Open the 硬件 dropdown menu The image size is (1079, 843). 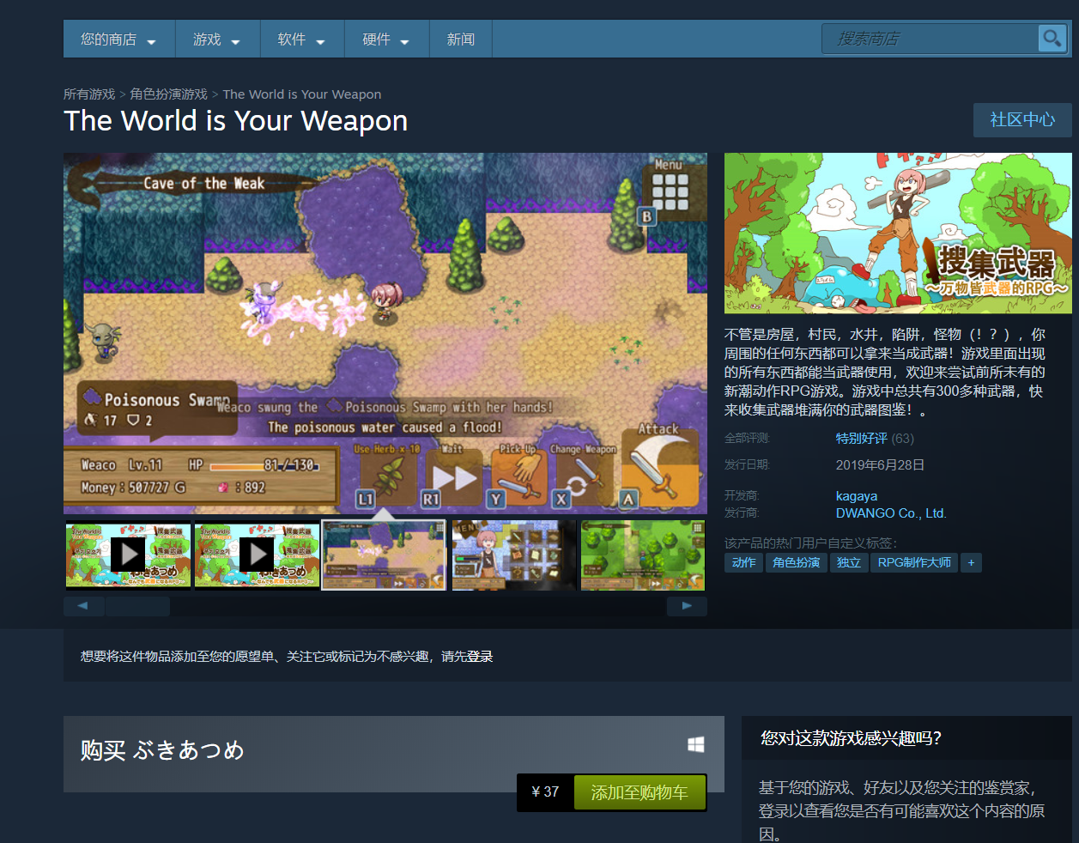[x=386, y=39]
